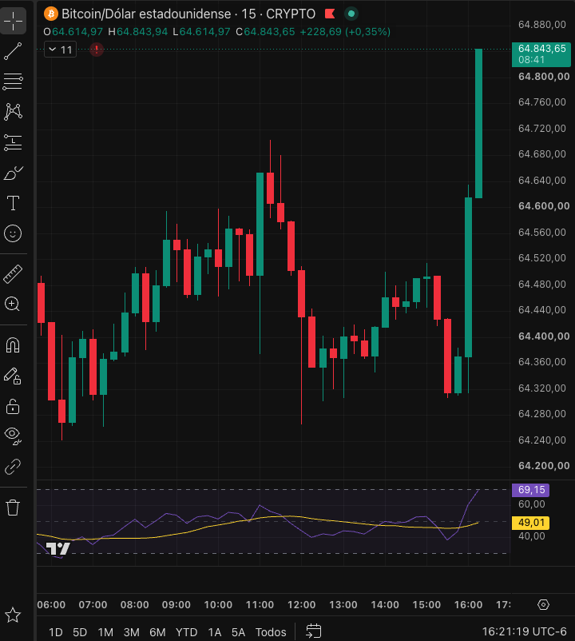Viewport: 575px width, 641px height.
Task: Select the trend line drawing tool
Action: [x=13, y=51]
